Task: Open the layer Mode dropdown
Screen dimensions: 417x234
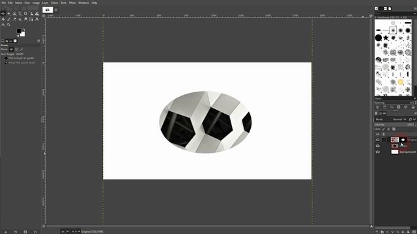Action: point(391,120)
